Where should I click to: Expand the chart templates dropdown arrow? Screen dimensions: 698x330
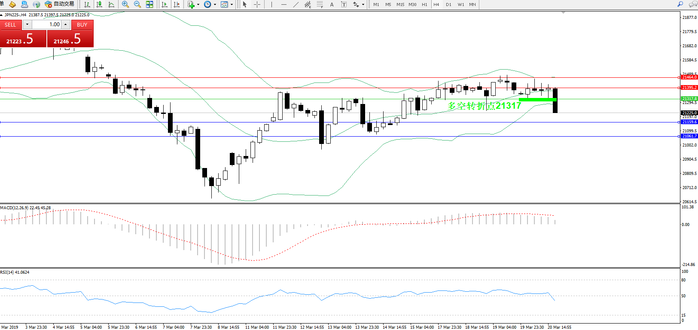(232, 5)
